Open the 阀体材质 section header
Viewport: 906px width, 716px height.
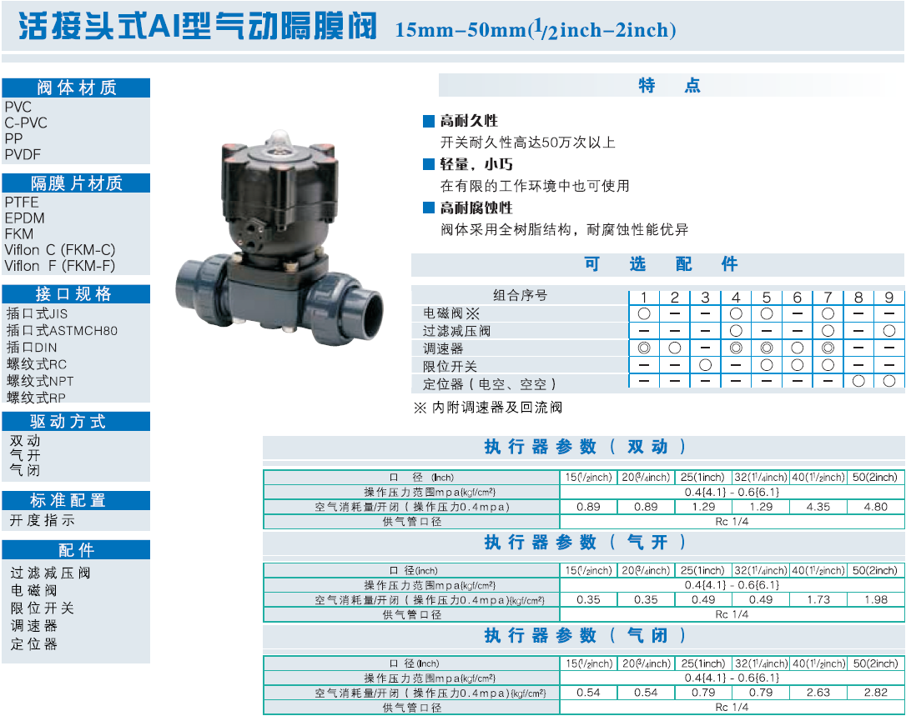coord(76,88)
